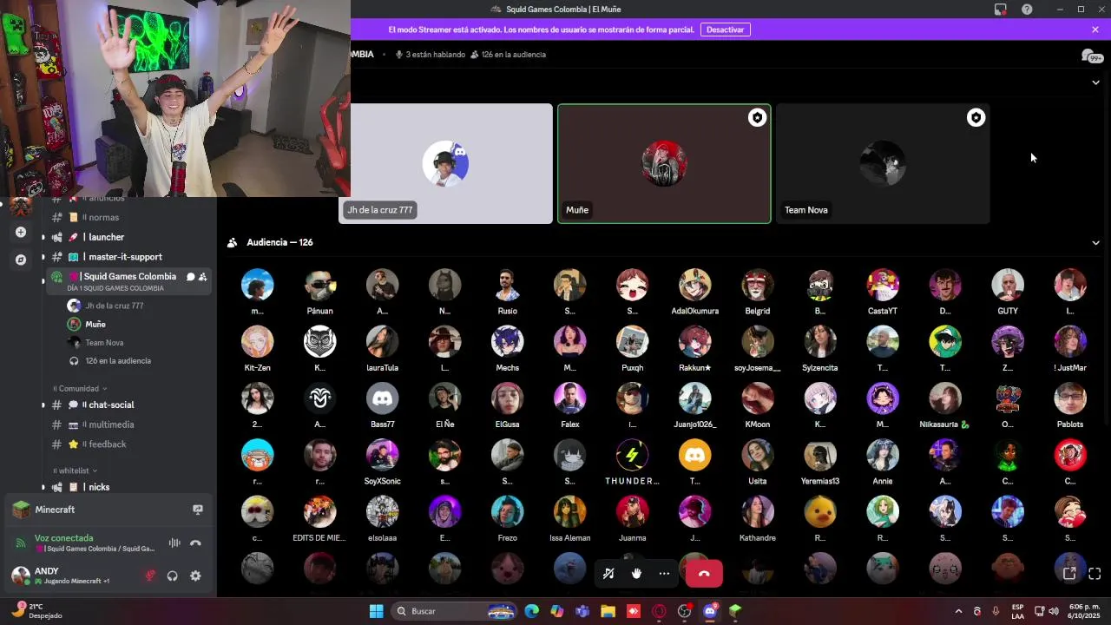The image size is (1111, 625).
Task: Open the User Settings gear icon
Action: (195, 576)
